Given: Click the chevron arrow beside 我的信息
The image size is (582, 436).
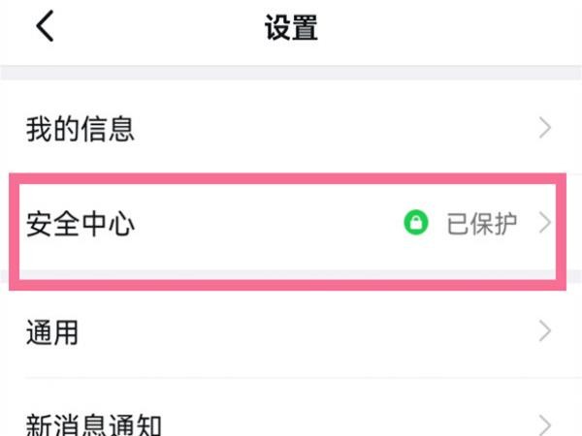Looking at the screenshot, I should 544,128.
